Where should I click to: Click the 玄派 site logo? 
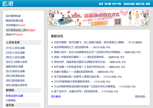(8, 4)
